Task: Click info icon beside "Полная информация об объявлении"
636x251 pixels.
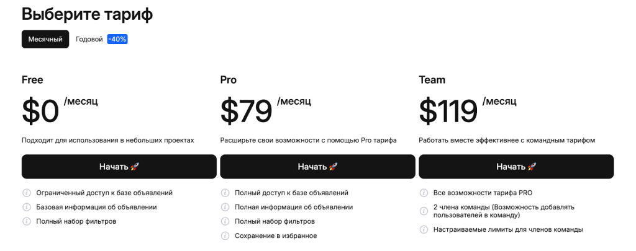Action: [x=225, y=207]
